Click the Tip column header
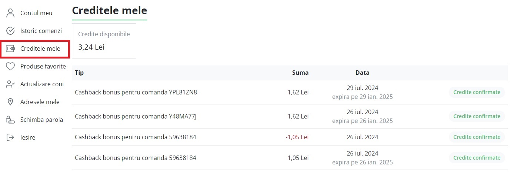This screenshot has width=531, height=177. [x=79, y=73]
